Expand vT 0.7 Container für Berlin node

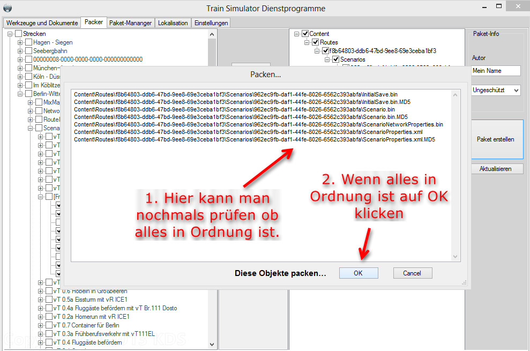pos(41,325)
